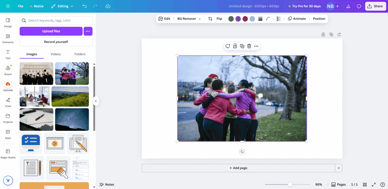Screen dimensions: 388x189
Task: Delete the selected image
Action: pyautogui.click(x=249, y=46)
